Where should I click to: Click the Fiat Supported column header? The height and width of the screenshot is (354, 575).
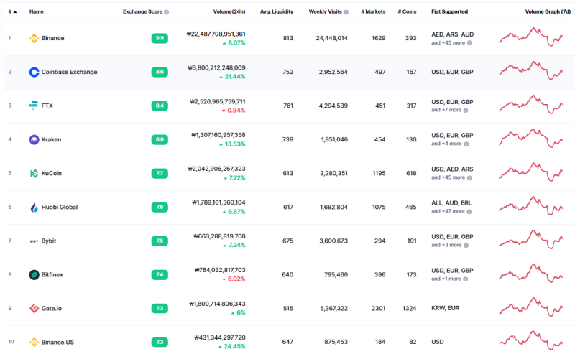click(x=450, y=11)
